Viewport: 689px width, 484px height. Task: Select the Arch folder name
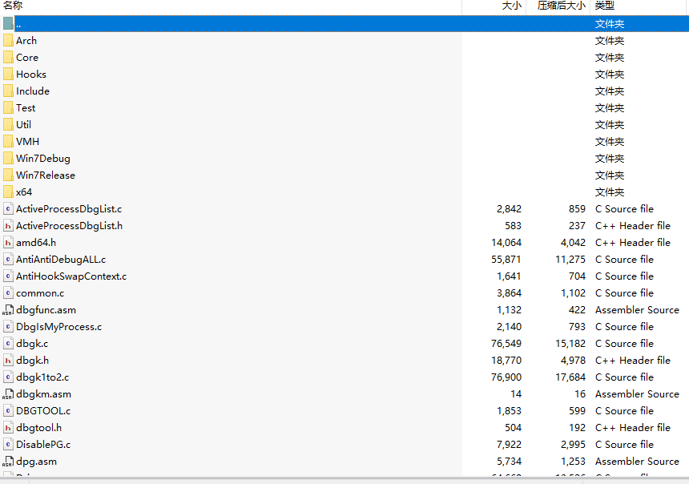point(26,41)
